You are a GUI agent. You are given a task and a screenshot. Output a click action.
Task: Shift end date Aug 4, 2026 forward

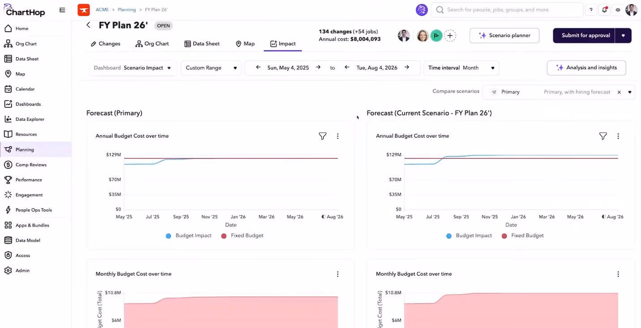point(407,67)
